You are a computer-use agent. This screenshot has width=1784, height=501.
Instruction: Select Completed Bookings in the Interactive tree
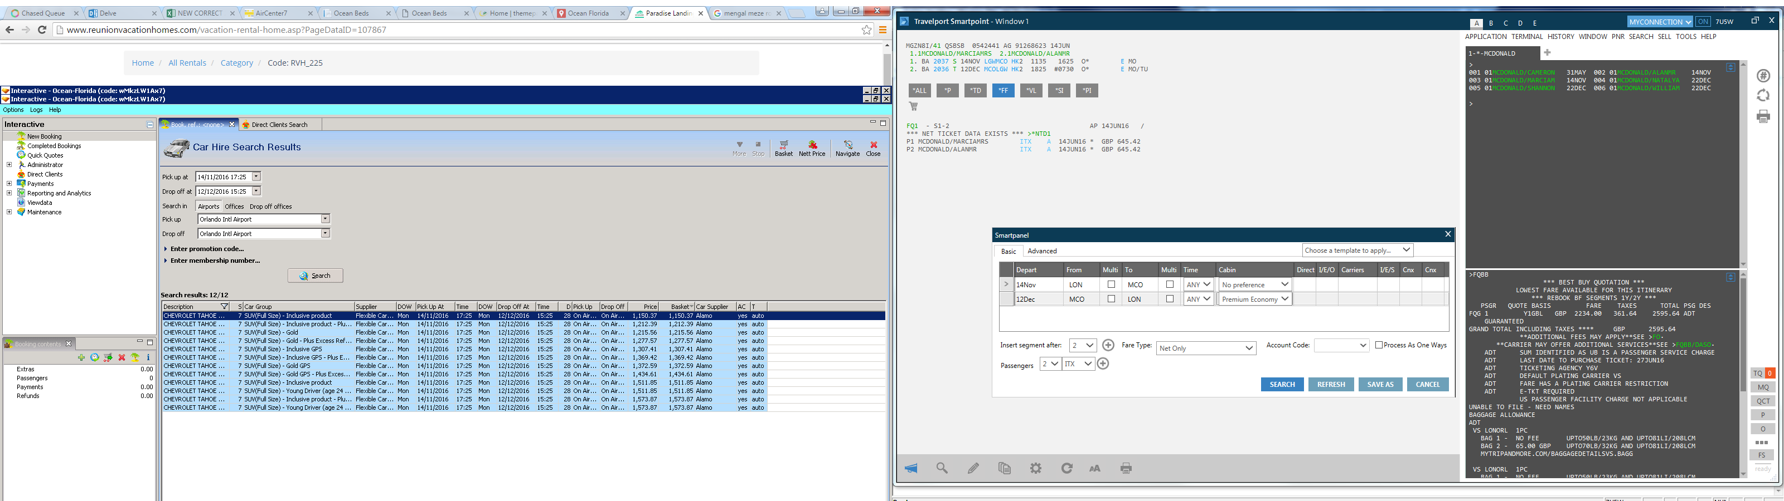click(54, 146)
